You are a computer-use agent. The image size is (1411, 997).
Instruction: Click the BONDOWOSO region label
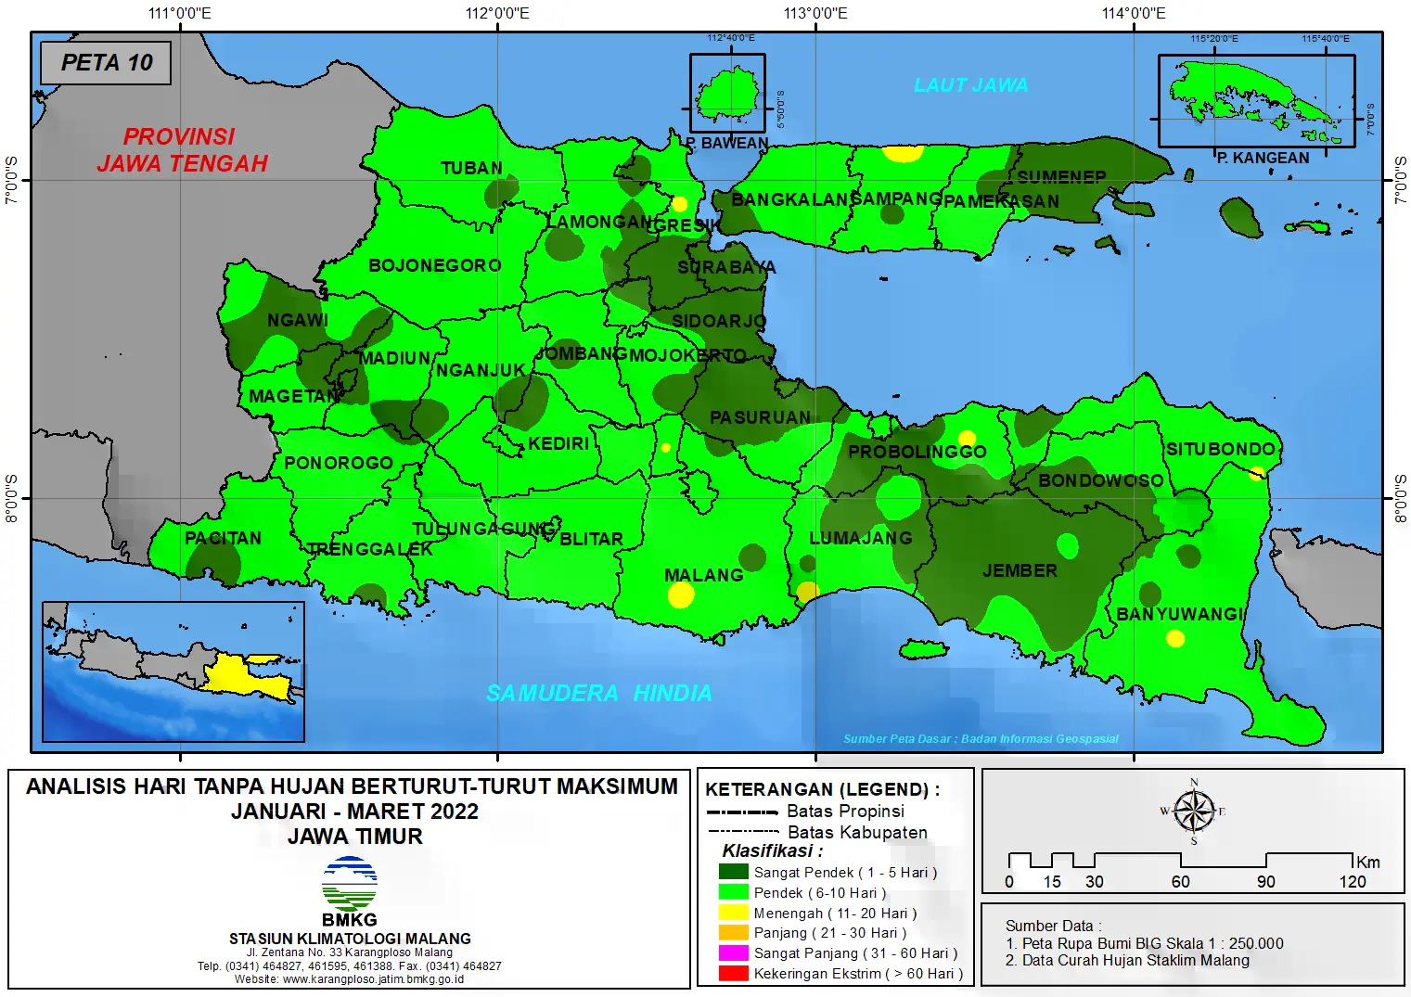[x=1101, y=481]
